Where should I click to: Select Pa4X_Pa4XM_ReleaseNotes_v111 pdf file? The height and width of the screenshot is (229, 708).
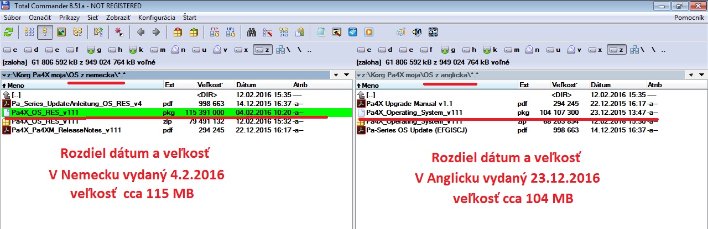coord(177,130)
